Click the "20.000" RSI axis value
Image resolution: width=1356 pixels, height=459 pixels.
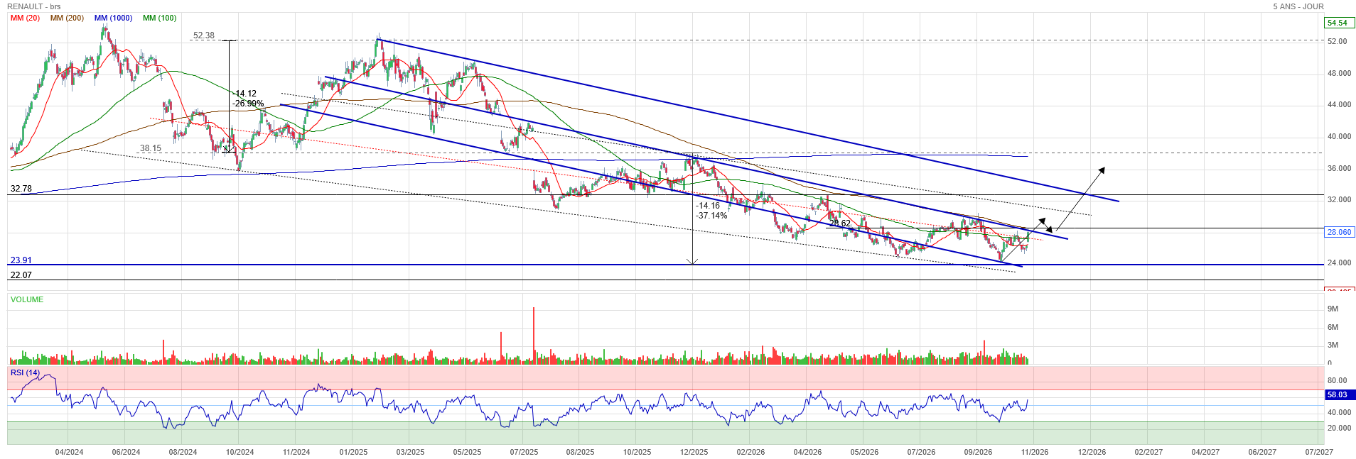(1339, 428)
